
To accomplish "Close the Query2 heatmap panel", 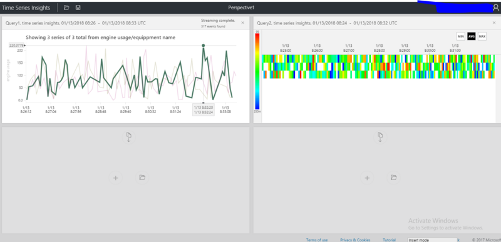I will click(x=494, y=23).
